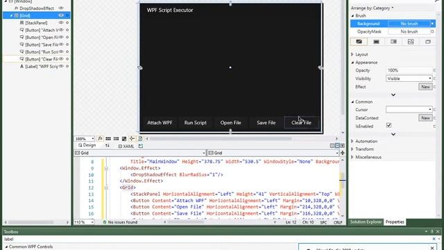Click the OpacityMask property marker square

point(432,31)
